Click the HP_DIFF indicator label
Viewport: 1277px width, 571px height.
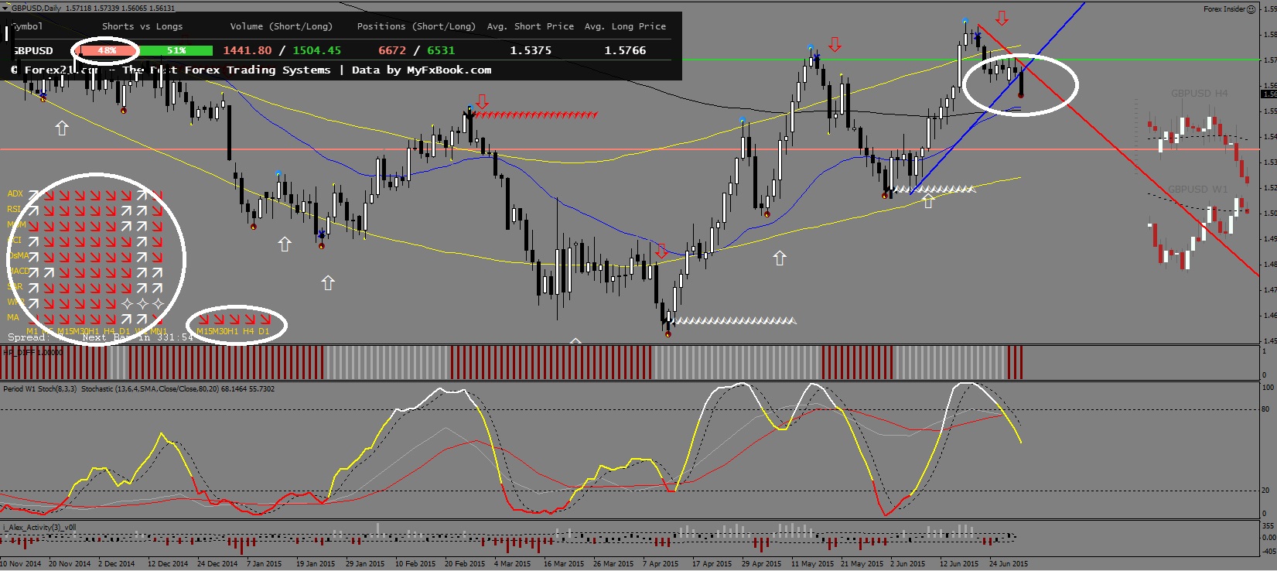click(32, 352)
